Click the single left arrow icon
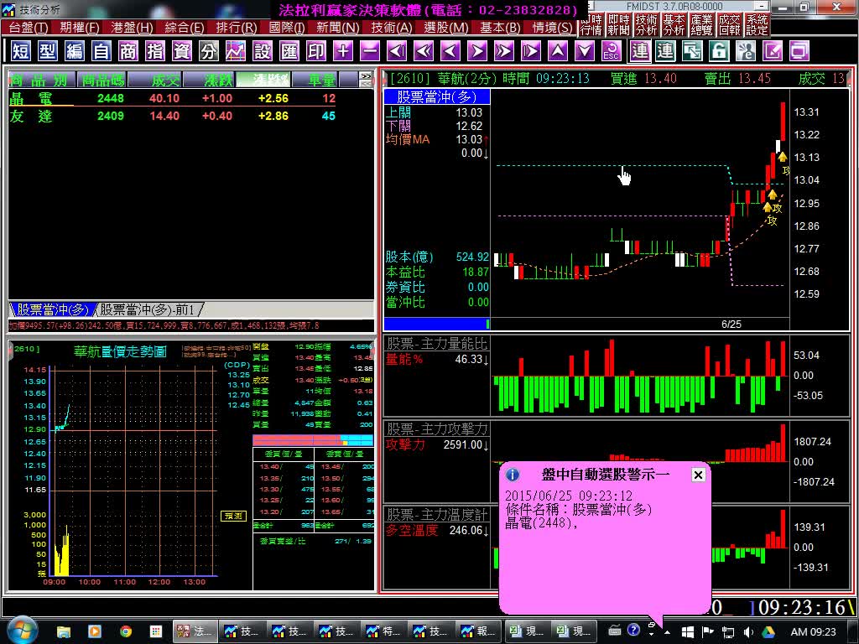 pyautogui.click(x=450, y=51)
